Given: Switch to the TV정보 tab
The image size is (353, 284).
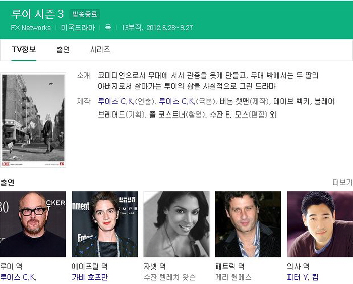Looking at the screenshot, I should tap(24, 50).
